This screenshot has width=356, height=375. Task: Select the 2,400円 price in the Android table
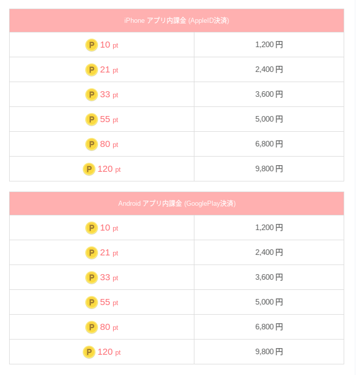pos(269,252)
